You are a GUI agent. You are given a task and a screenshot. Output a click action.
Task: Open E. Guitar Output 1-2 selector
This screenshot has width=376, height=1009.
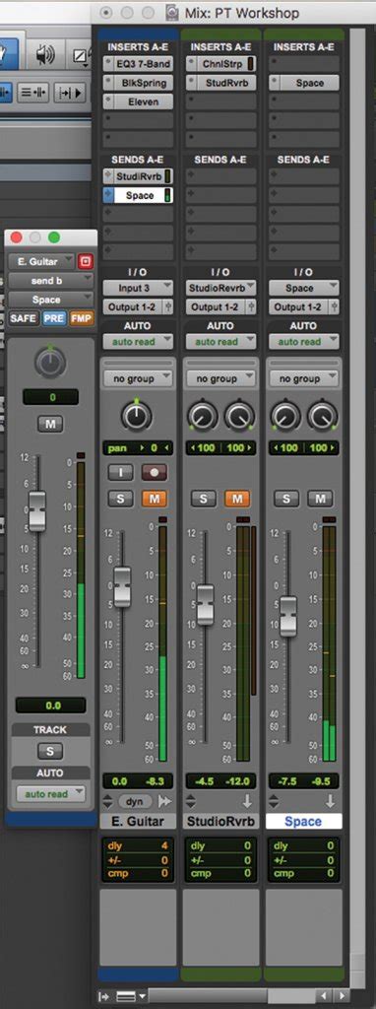133,307
